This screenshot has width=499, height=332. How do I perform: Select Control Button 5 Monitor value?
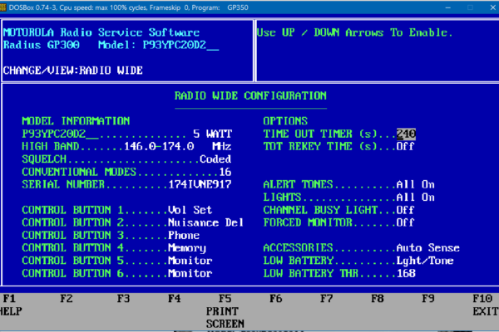tap(190, 261)
